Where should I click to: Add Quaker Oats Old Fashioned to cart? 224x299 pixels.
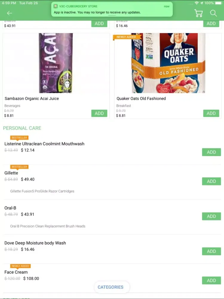click(211, 113)
